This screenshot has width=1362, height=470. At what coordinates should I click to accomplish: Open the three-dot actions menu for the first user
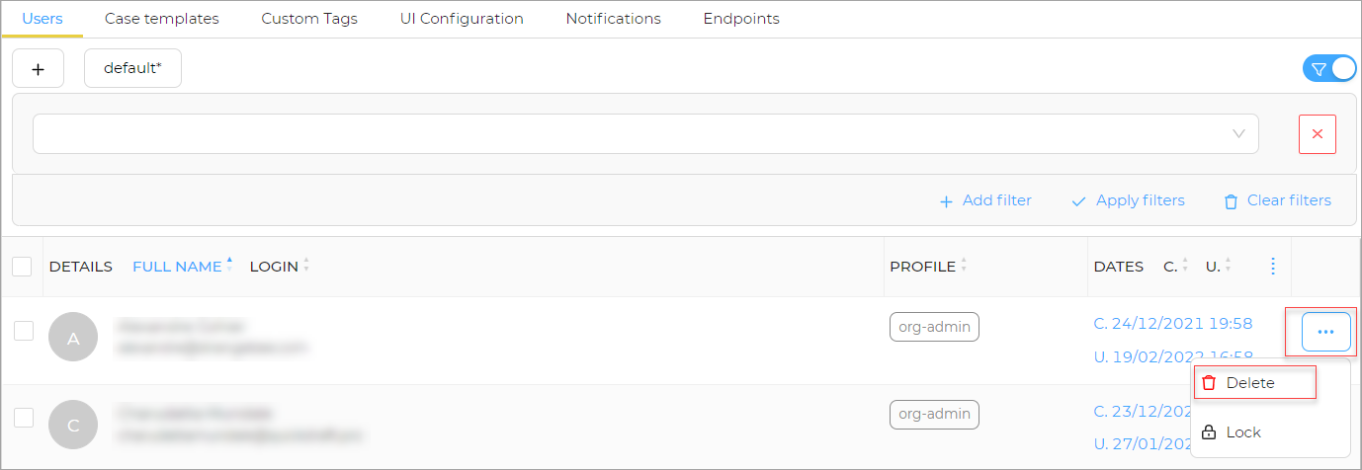click(1326, 333)
